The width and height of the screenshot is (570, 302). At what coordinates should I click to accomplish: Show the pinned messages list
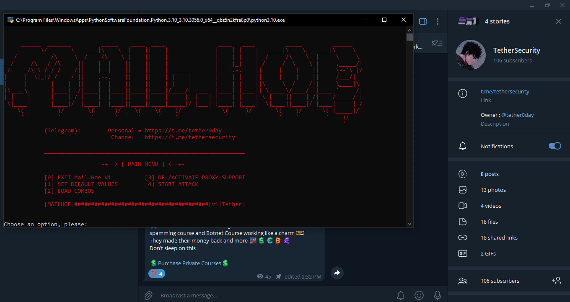click(437, 43)
